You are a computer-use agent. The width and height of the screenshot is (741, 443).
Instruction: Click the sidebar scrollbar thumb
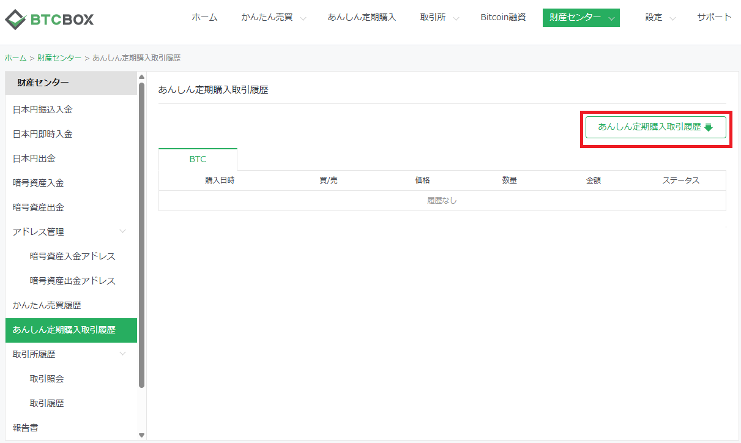[142, 235]
